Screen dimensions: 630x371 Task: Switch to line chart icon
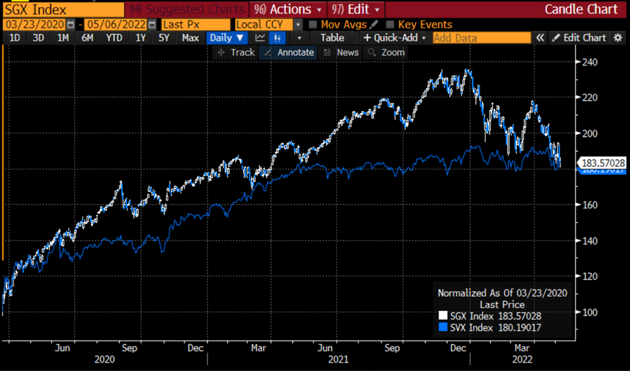pyautogui.click(x=260, y=37)
